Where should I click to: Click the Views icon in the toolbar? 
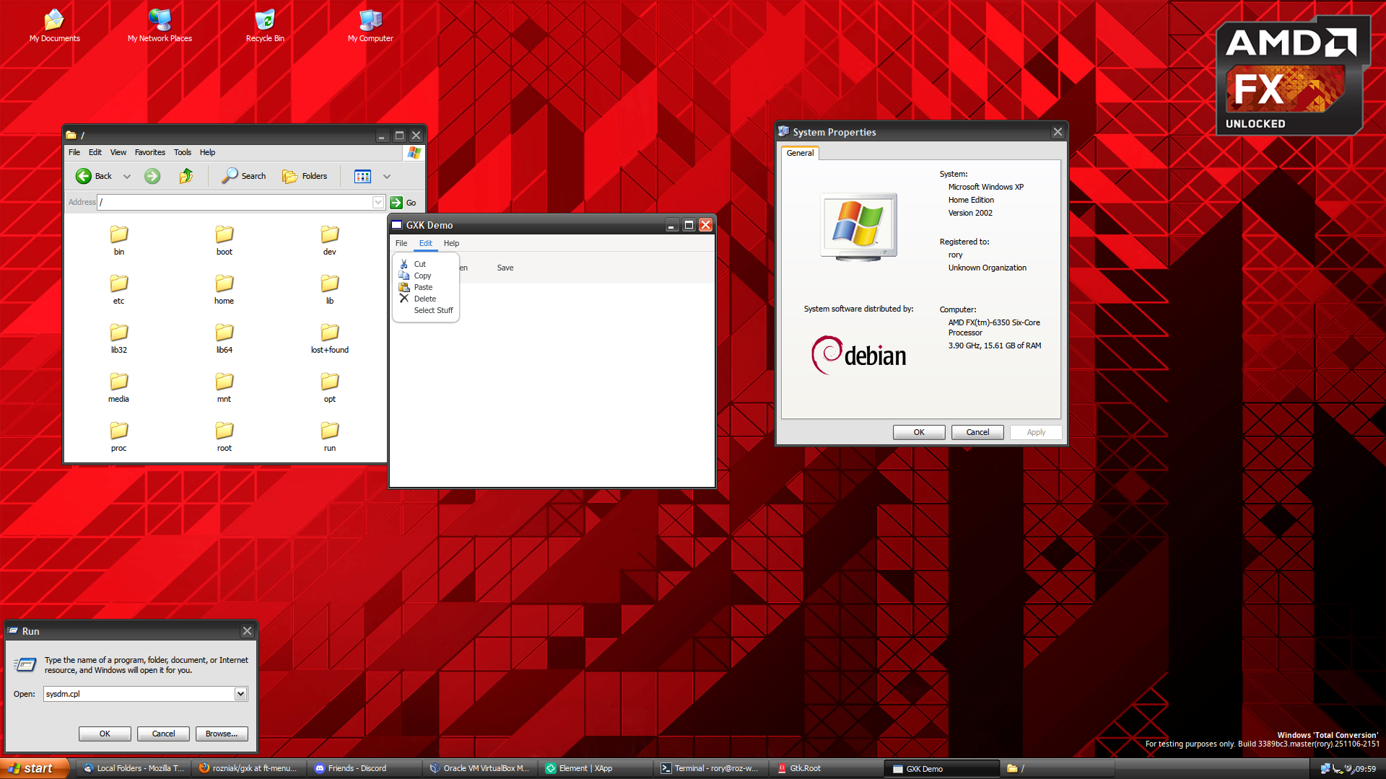362,176
